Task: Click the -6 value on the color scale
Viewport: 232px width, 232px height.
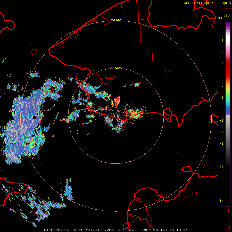Action: [x=221, y=178]
